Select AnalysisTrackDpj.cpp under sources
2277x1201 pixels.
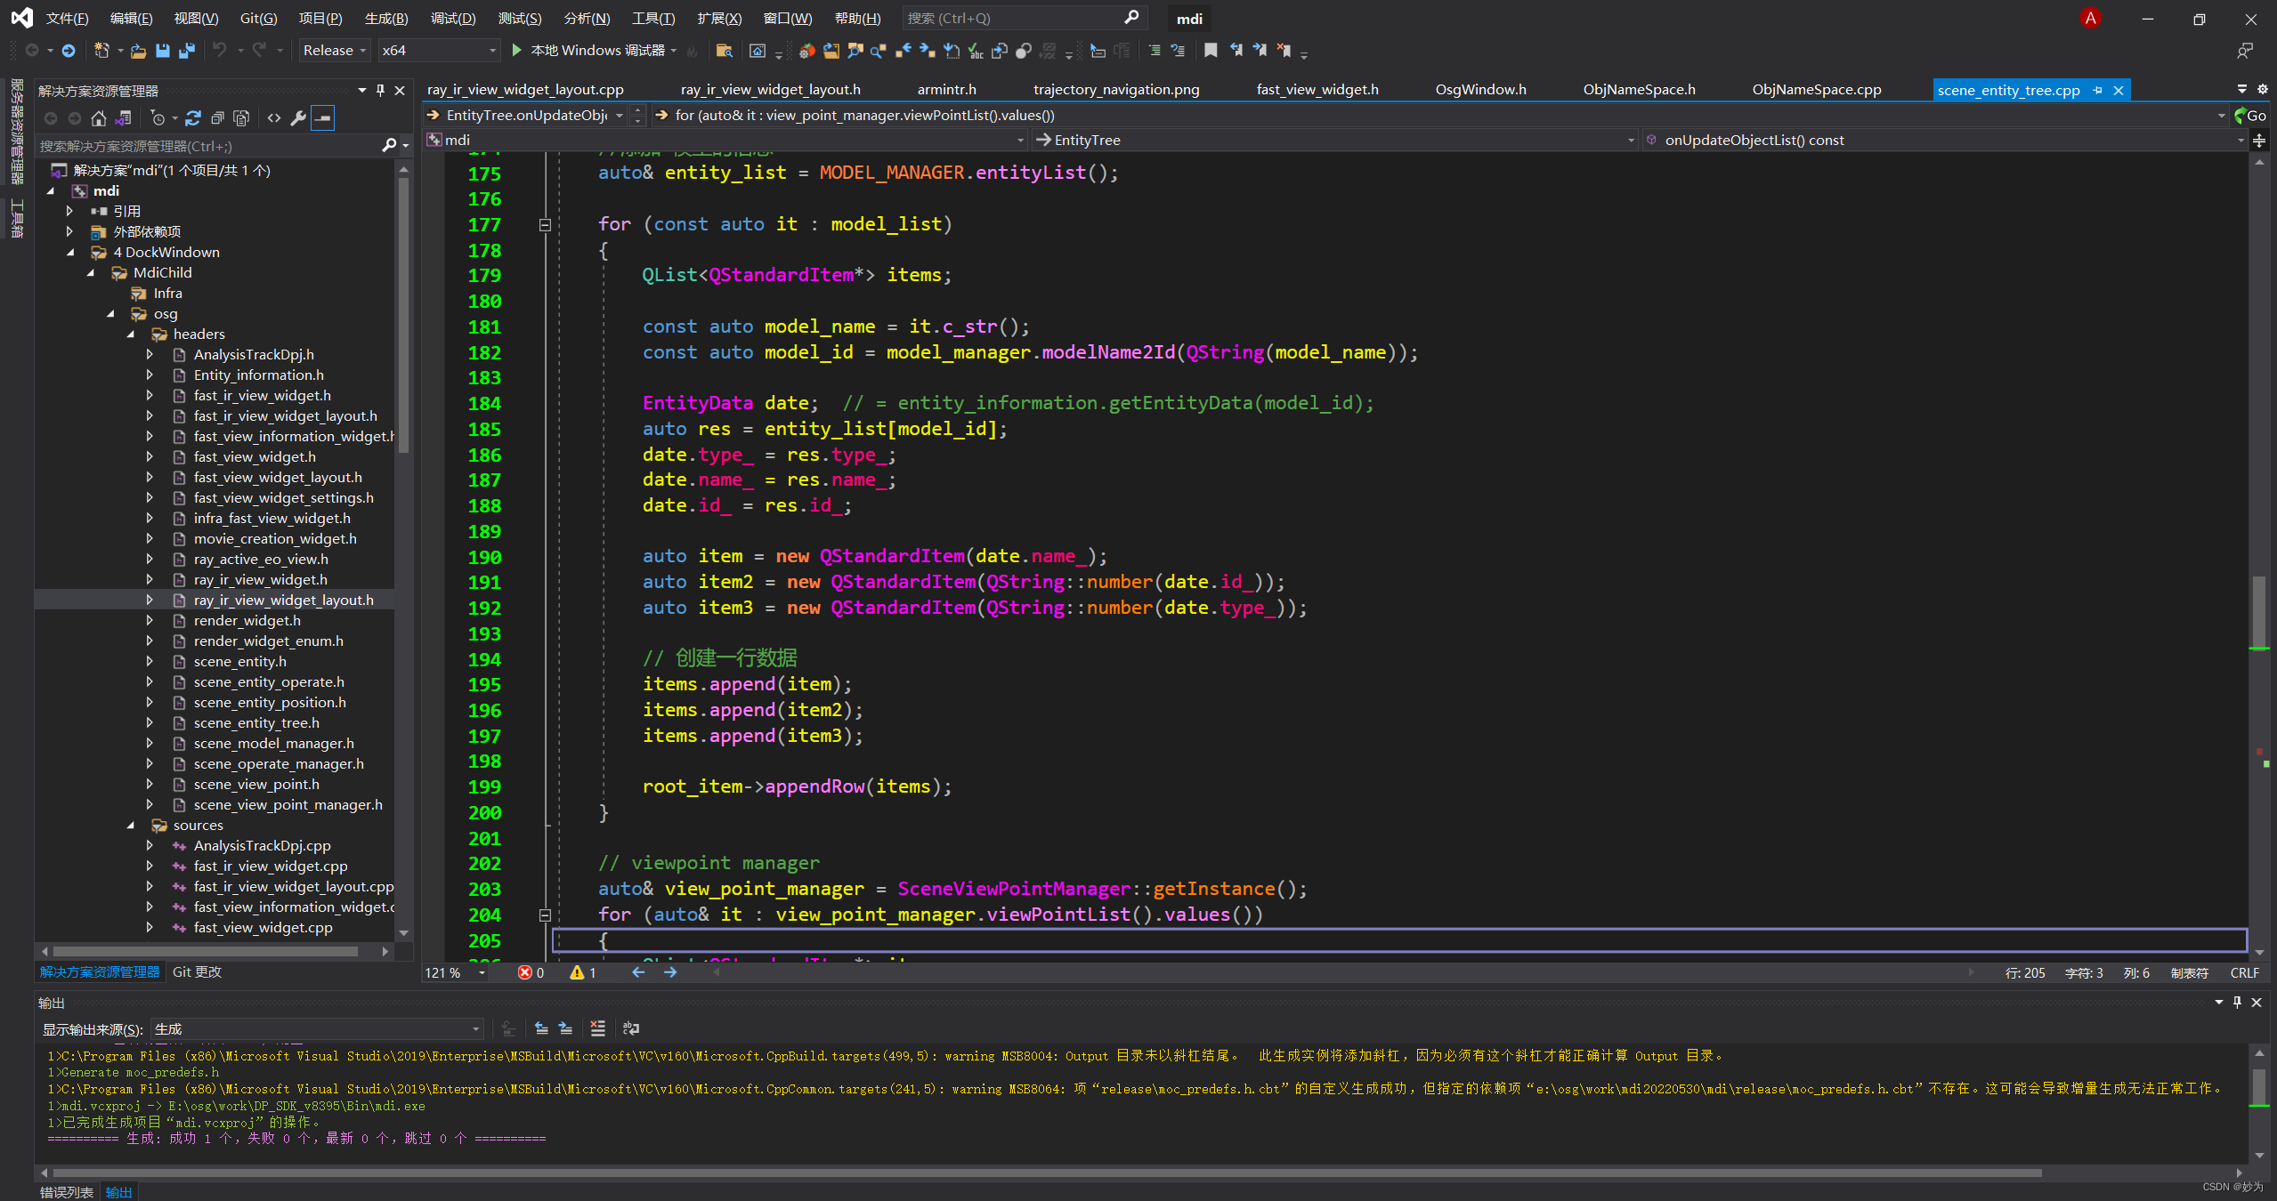[262, 846]
